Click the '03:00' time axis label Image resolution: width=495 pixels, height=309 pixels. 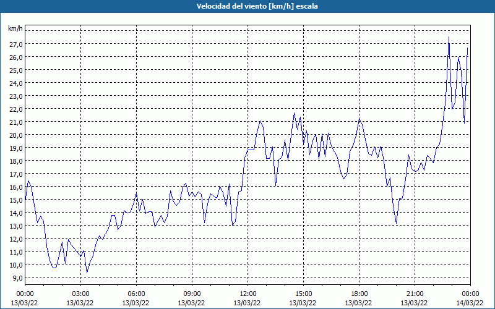pyautogui.click(x=80, y=294)
